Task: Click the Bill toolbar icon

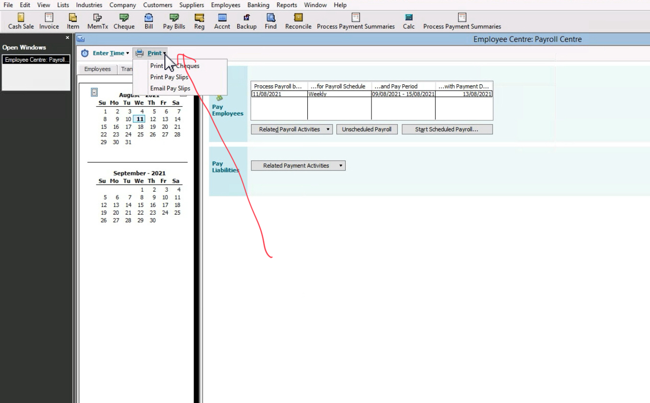Action: pyautogui.click(x=149, y=22)
